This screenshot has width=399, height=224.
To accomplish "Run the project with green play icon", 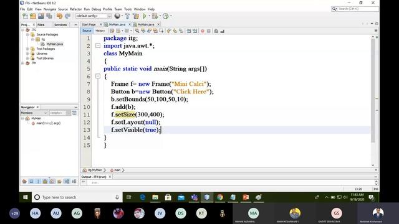I will (144, 16).
